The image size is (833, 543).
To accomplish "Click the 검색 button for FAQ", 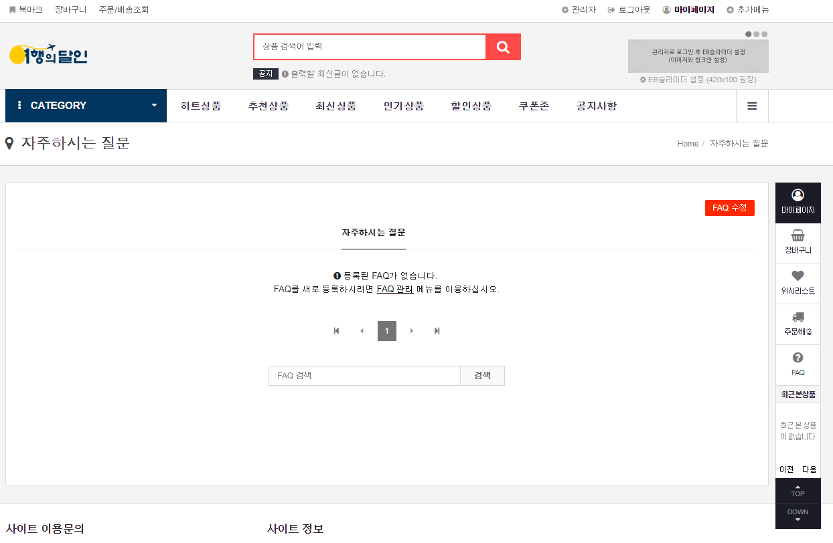I will click(482, 376).
